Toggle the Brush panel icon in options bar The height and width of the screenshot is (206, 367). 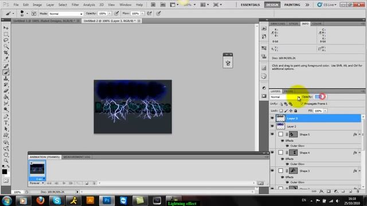click(34, 14)
